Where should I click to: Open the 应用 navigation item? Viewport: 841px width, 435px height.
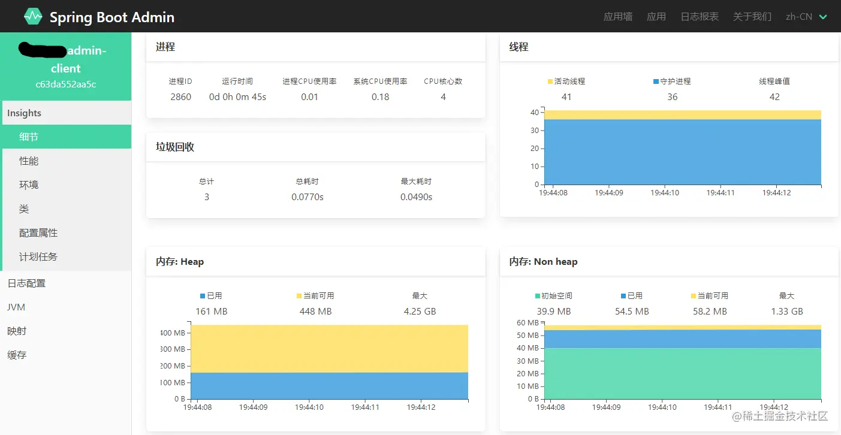tap(656, 17)
